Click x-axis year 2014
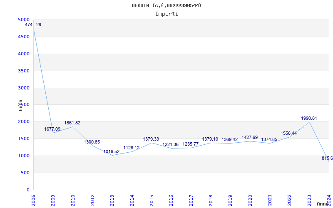The image size is (333, 208). pos(132,201)
